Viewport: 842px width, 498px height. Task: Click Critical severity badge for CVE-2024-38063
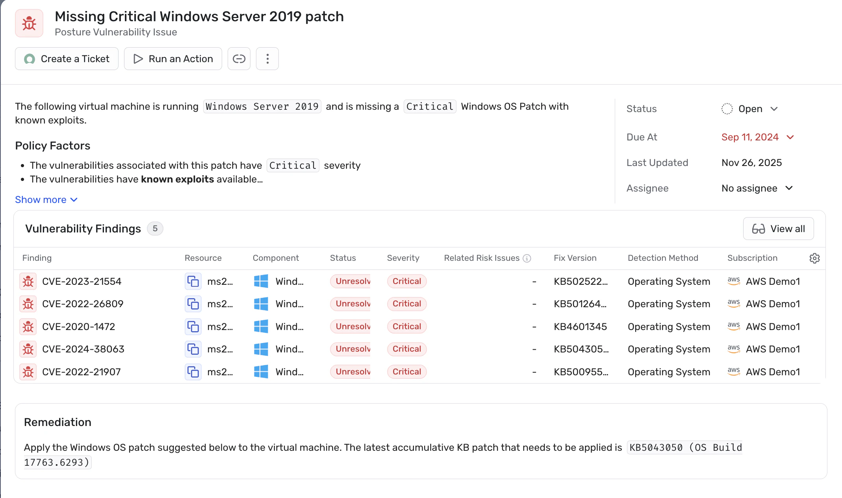click(x=407, y=349)
